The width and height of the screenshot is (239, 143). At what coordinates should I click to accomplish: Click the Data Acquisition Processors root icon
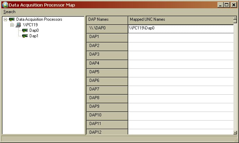pyautogui.click(x=12, y=19)
